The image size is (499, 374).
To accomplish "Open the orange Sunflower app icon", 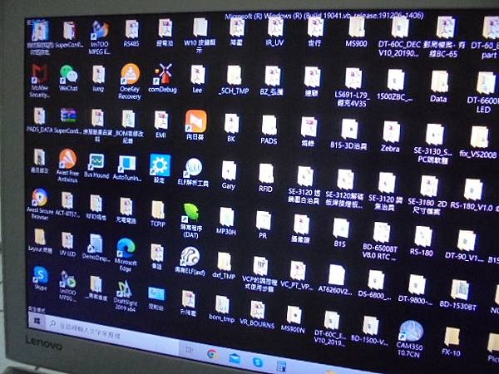I will pos(195,125).
